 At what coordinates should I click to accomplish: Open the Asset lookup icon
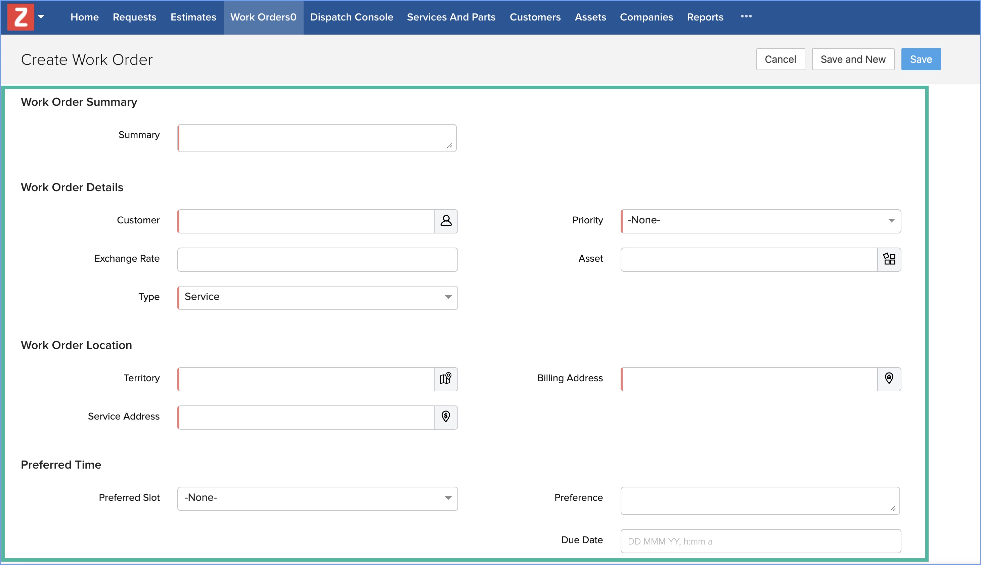889,259
